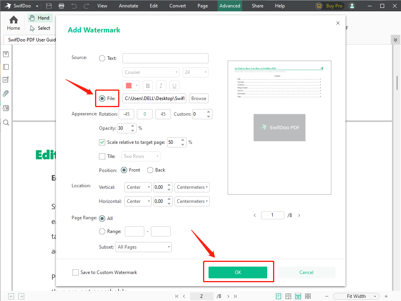The width and height of the screenshot is (401, 301).
Task: Click the Buy Pro button
Action: [330, 5]
